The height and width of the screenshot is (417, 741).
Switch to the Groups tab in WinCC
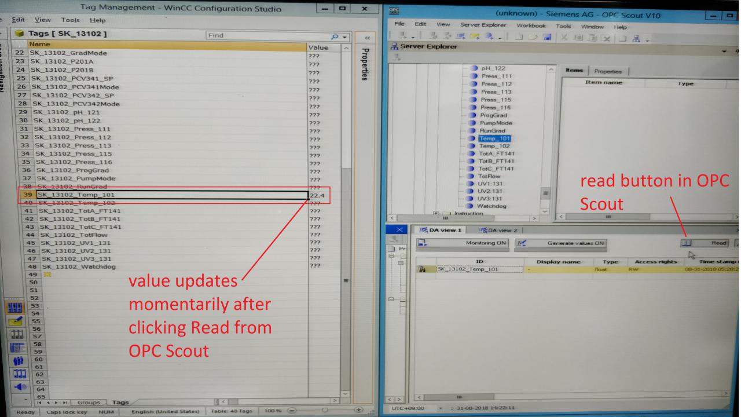click(x=90, y=401)
